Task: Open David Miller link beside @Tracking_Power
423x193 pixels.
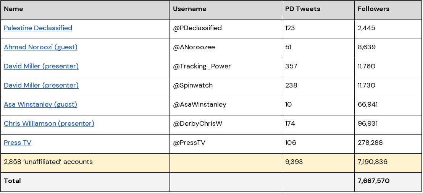Action: coord(41,66)
